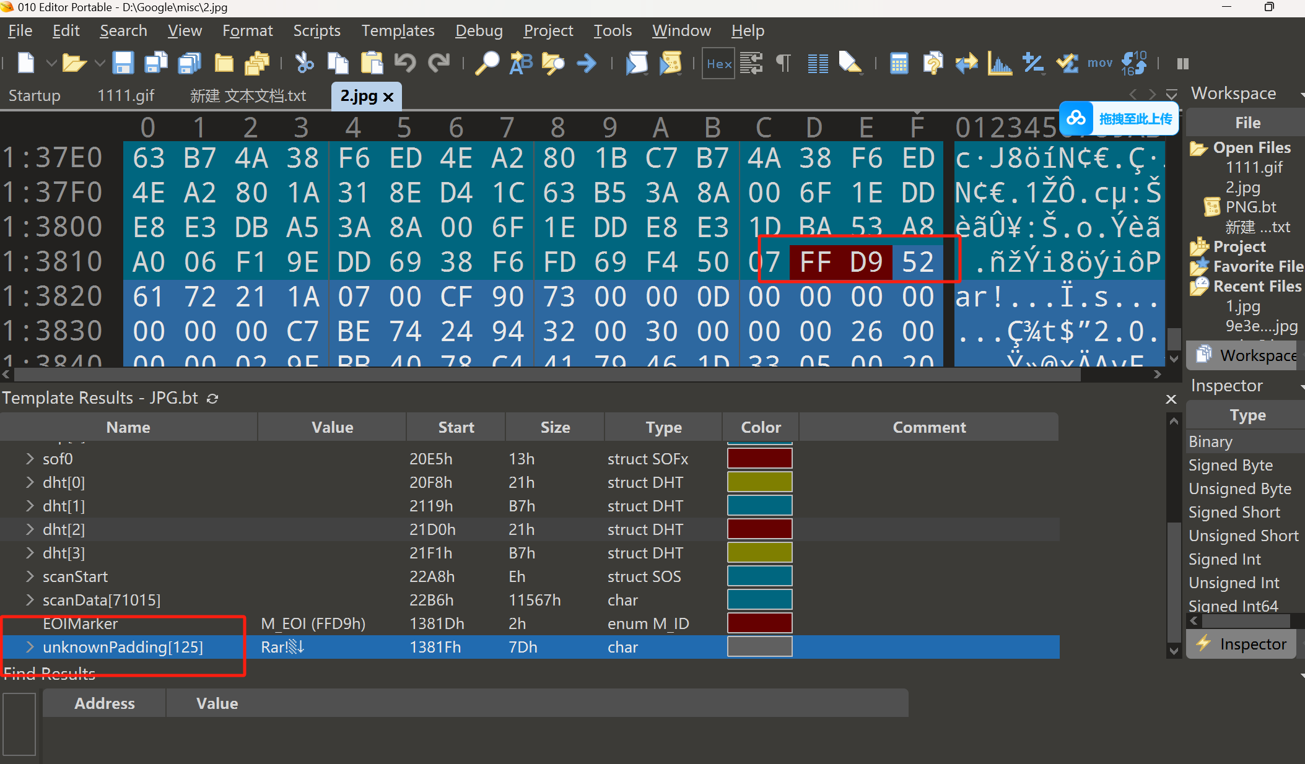Switch to the 1111.gif tab
The image size is (1305, 764).
(126, 96)
